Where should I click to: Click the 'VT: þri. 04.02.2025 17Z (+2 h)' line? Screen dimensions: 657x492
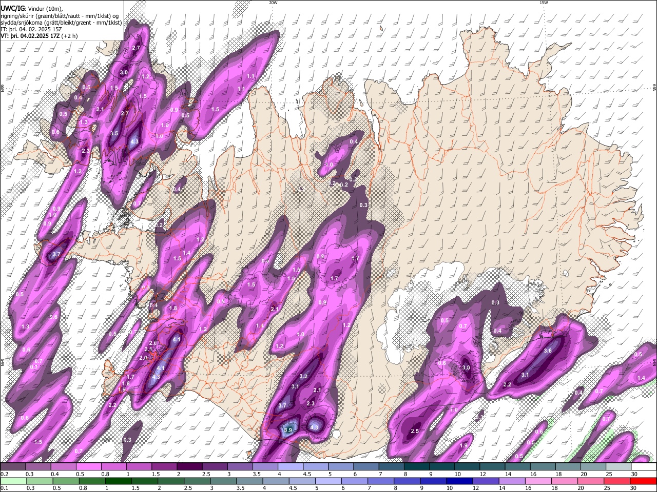pos(40,36)
